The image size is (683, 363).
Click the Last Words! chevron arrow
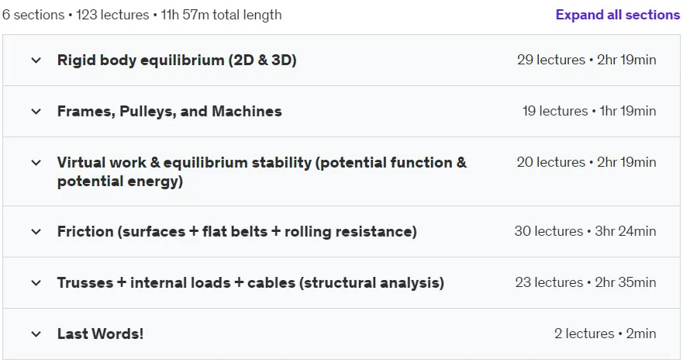tap(36, 334)
